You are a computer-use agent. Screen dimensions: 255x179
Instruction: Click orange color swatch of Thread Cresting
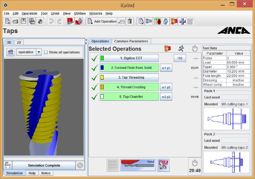click(x=102, y=87)
